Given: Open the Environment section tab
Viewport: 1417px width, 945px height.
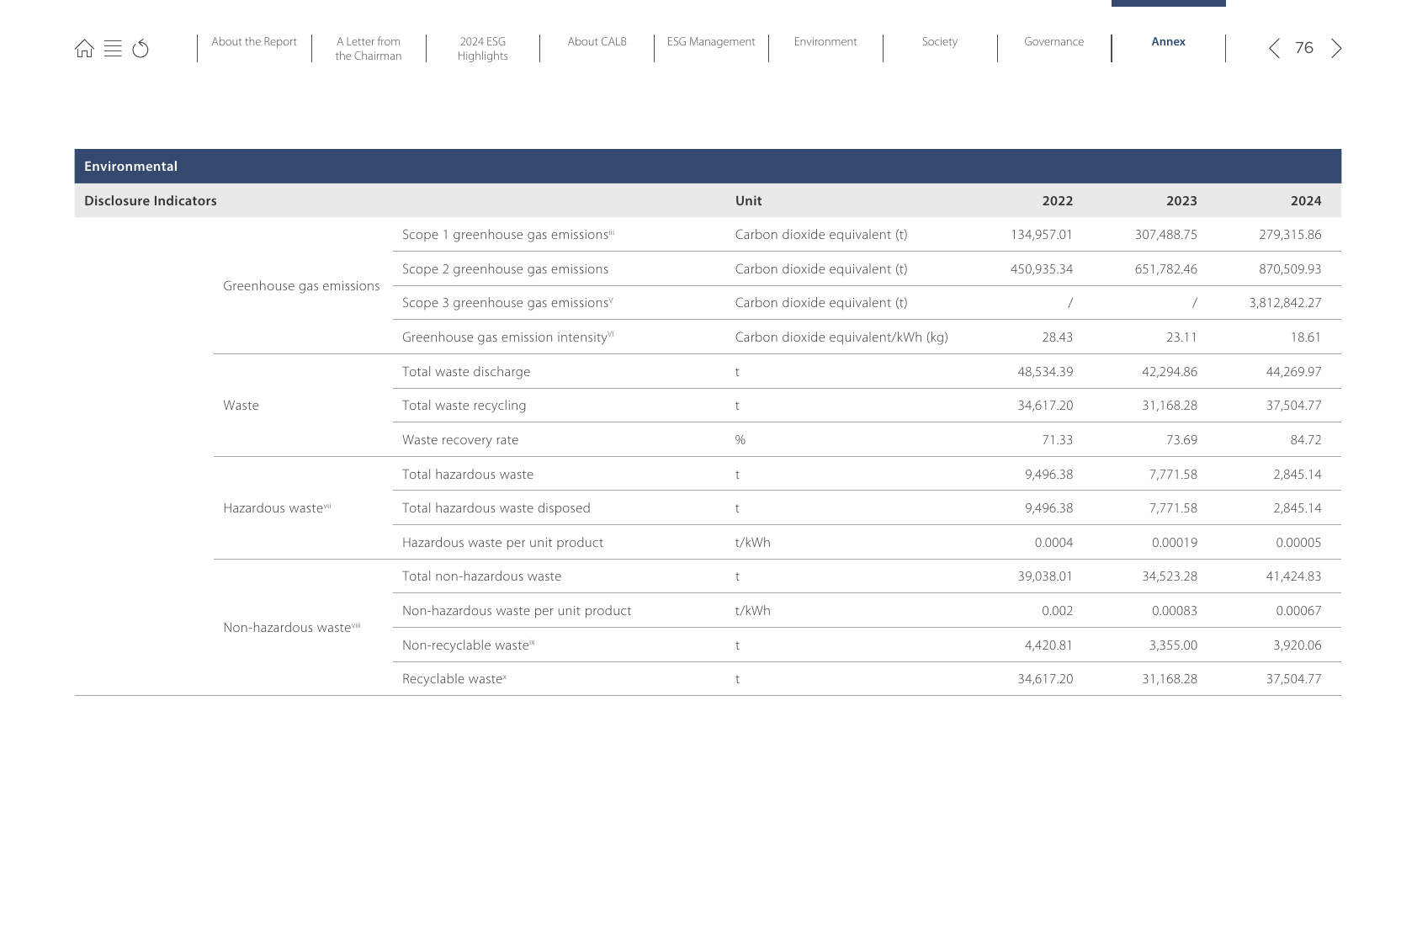Looking at the screenshot, I should (x=825, y=42).
